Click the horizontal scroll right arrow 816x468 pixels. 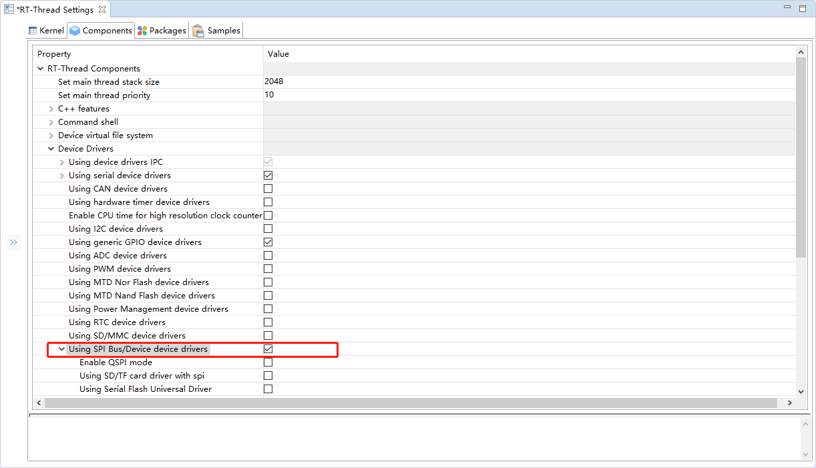click(x=790, y=403)
